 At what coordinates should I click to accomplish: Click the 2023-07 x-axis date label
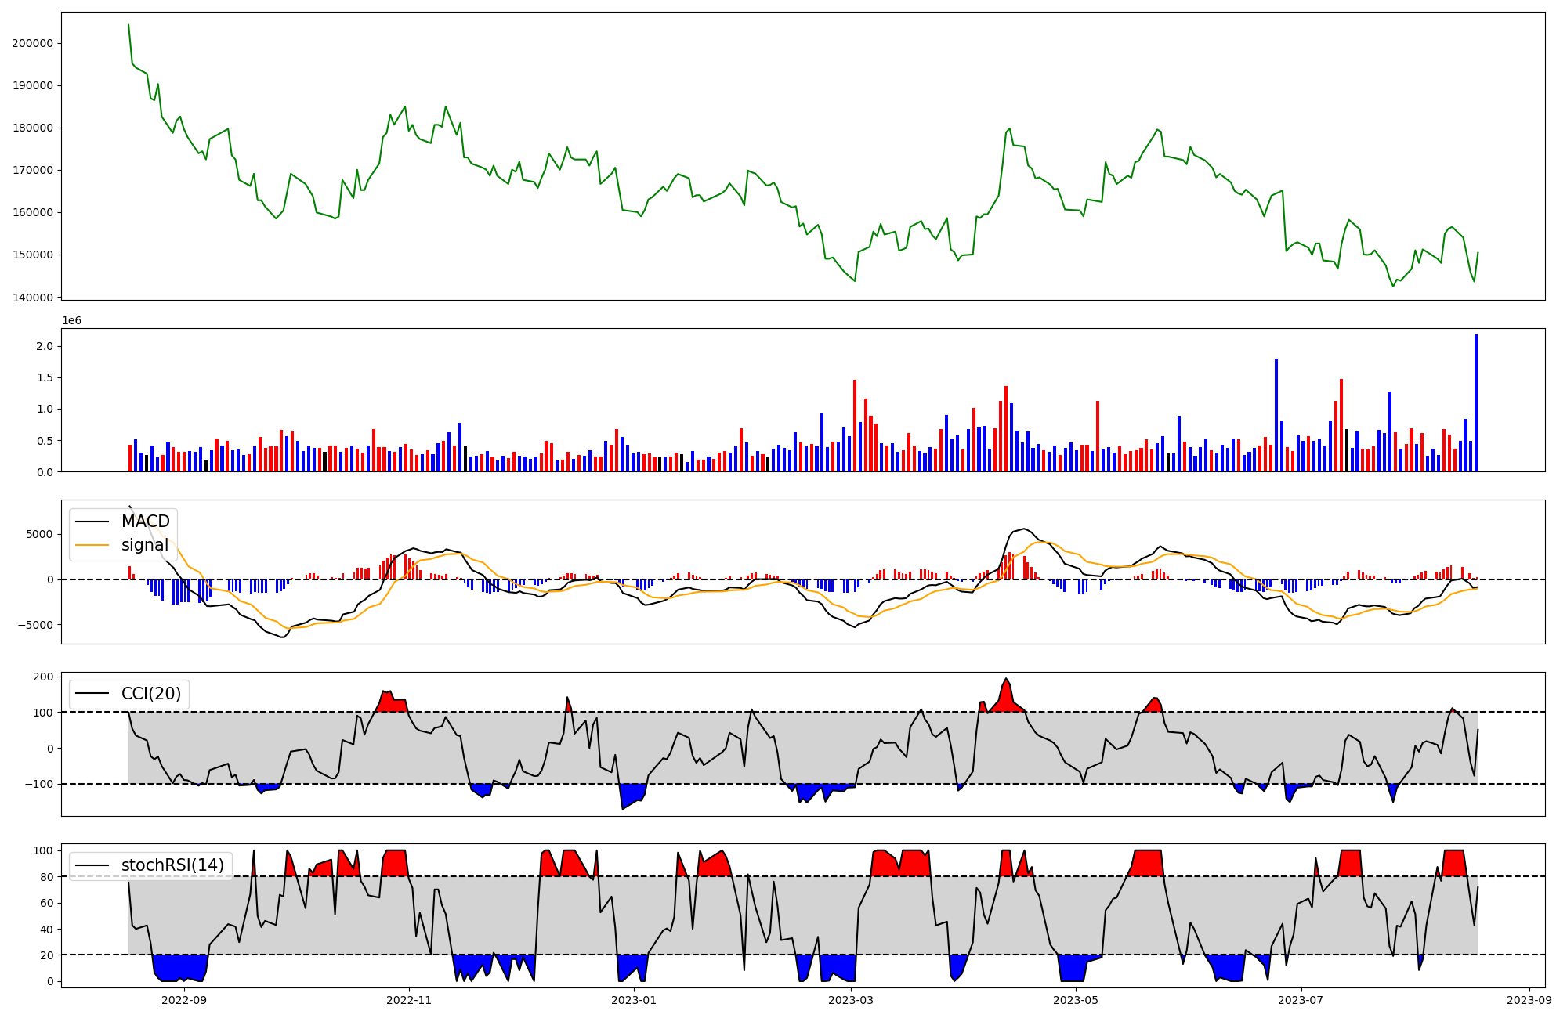pyautogui.click(x=1301, y=1000)
